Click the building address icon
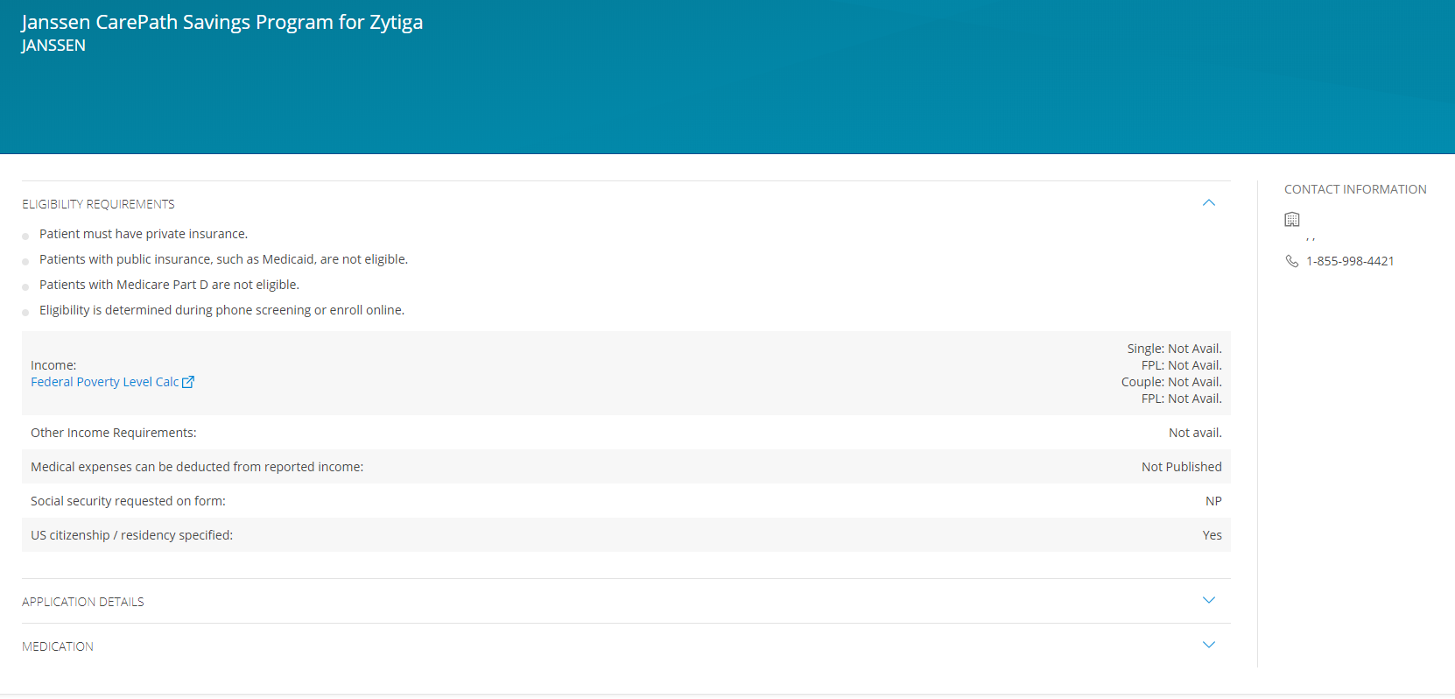1455x699 pixels. (x=1291, y=220)
